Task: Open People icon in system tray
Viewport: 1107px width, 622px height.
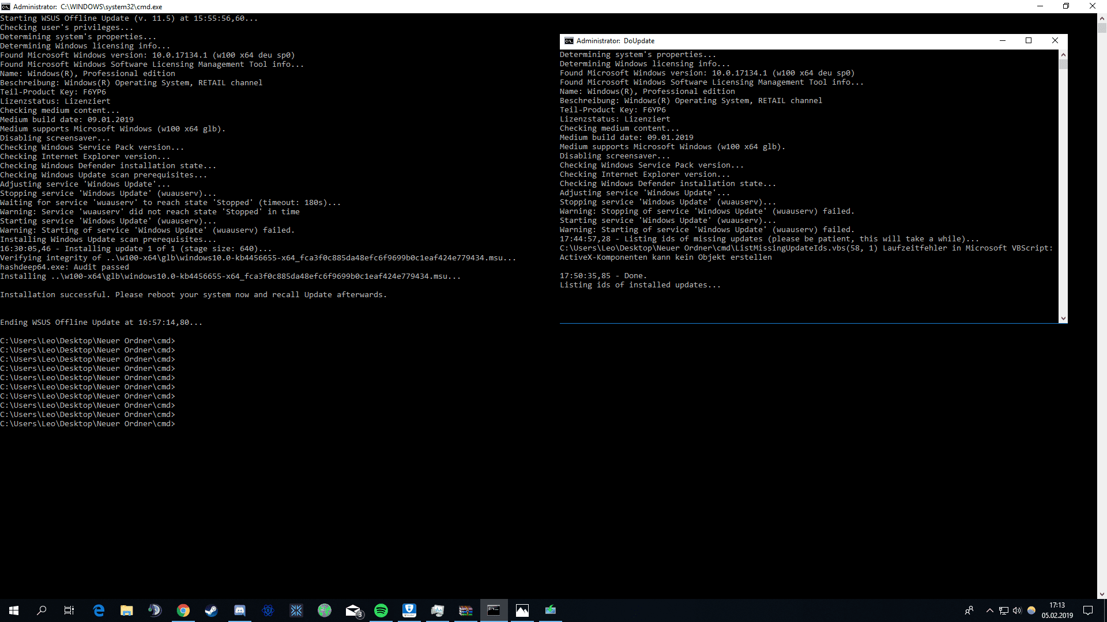Action: coord(969,610)
